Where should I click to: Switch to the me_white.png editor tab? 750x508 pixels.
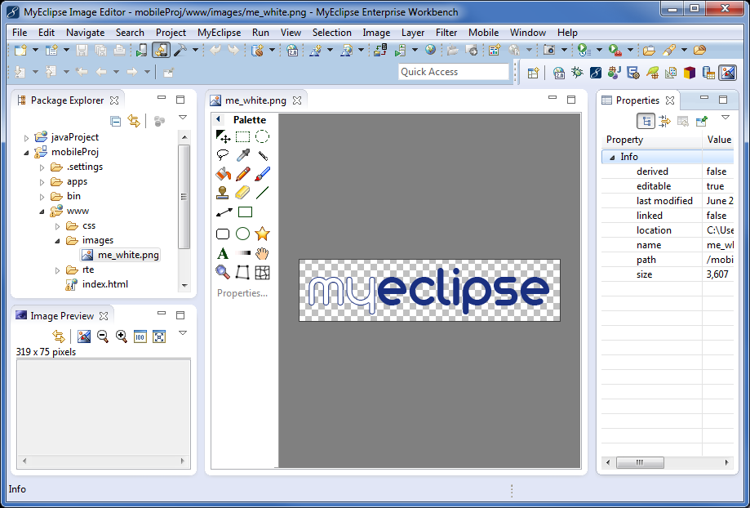pos(255,100)
